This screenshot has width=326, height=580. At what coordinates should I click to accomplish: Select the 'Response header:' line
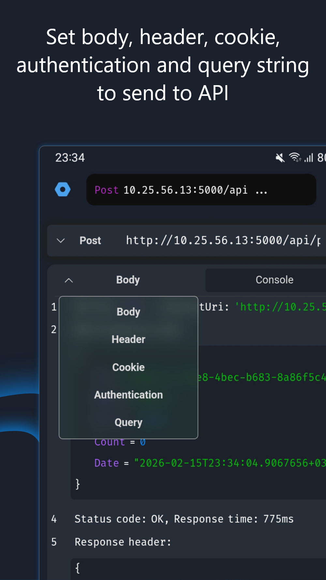click(123, 542)
